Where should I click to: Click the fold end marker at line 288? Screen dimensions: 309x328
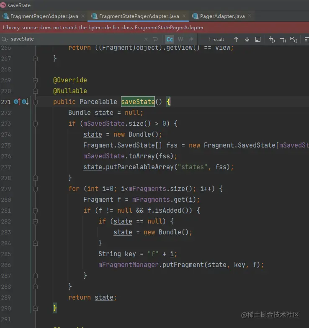tap(36, 287)
